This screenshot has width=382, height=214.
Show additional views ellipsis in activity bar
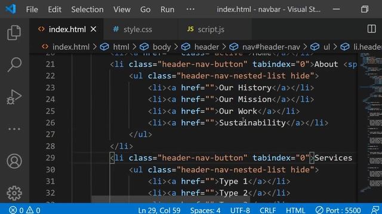(x=14, y=129)
